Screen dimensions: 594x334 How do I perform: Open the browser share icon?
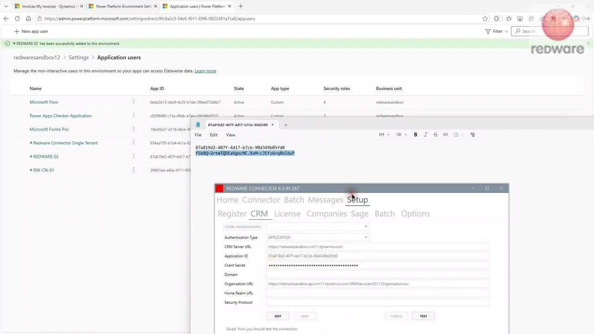531,19
